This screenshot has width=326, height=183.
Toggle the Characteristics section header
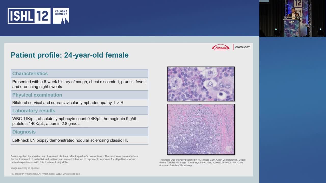pos(29,73)
